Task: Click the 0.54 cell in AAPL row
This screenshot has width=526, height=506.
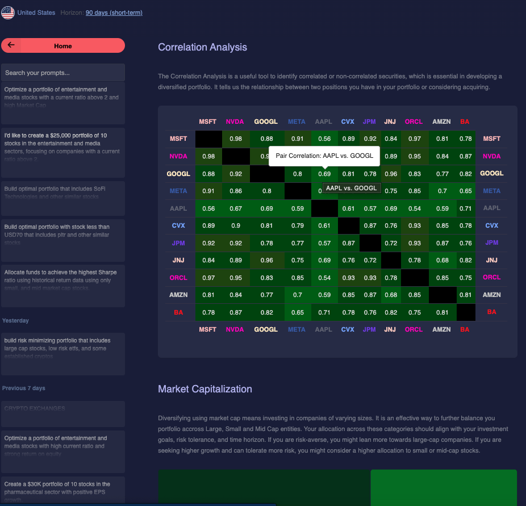Action: point(415,208)
